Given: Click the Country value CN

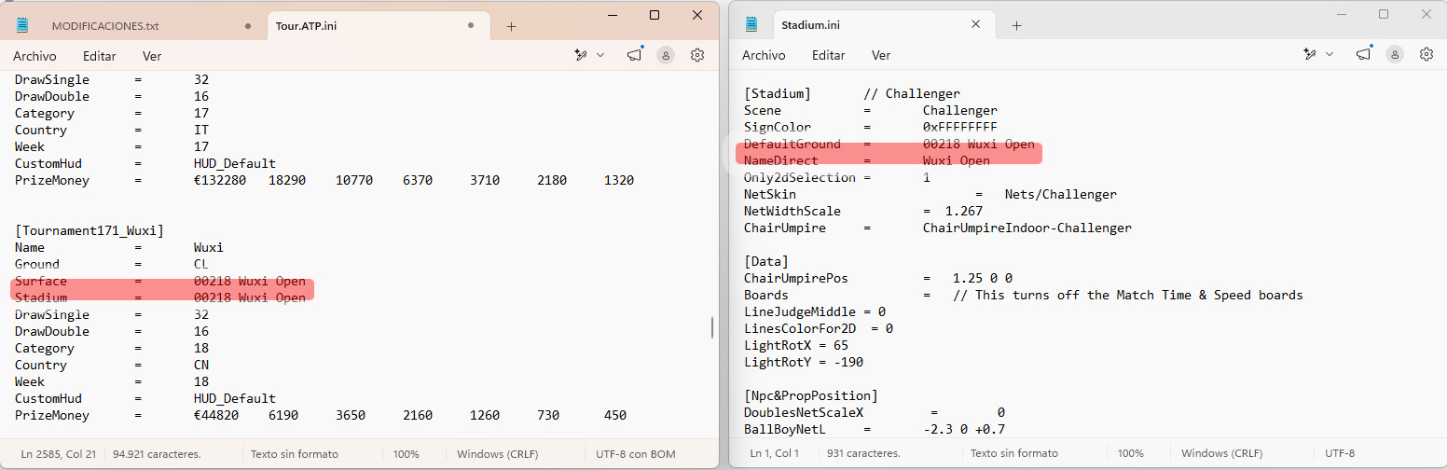Looking at the screenshot, I should coord(201,365).
